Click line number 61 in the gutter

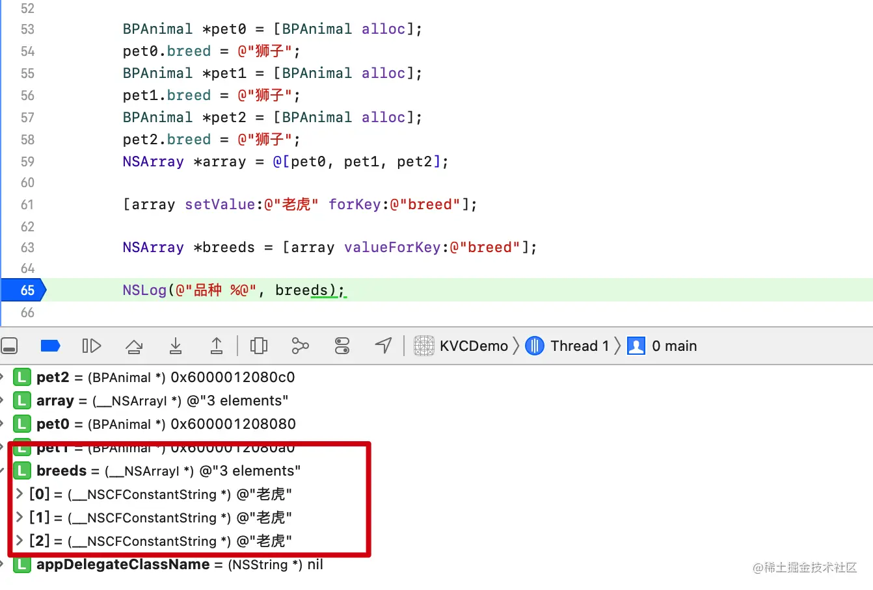point(27,204)
